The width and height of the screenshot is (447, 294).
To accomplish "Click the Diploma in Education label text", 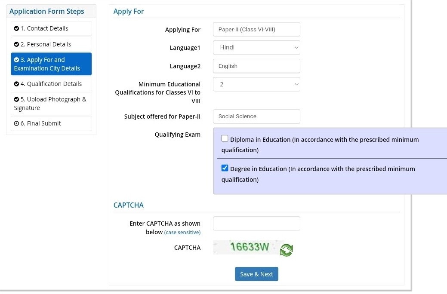I will point(320,145).
